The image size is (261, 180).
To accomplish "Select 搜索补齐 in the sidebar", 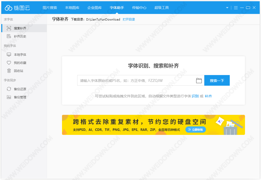I will pos(24,28).
